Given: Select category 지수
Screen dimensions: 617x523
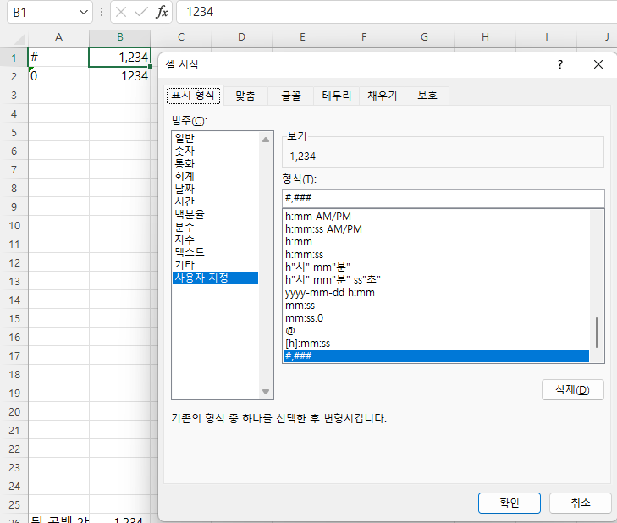Looking at the screenshot, I should (215, 239).
